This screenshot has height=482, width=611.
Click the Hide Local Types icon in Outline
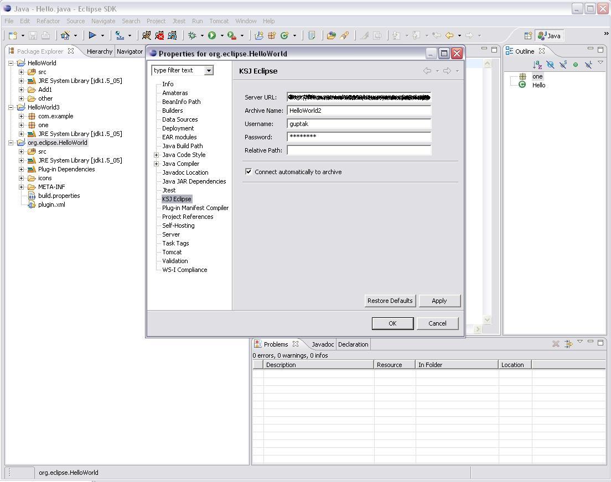588,65
